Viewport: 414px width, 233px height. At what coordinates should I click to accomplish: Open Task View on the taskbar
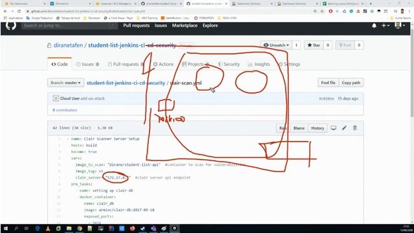(27, 228)
